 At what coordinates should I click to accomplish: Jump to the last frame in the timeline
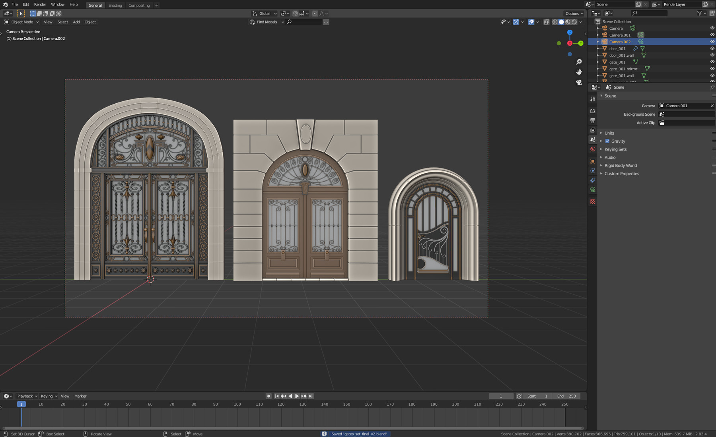[x=311, y=396]
